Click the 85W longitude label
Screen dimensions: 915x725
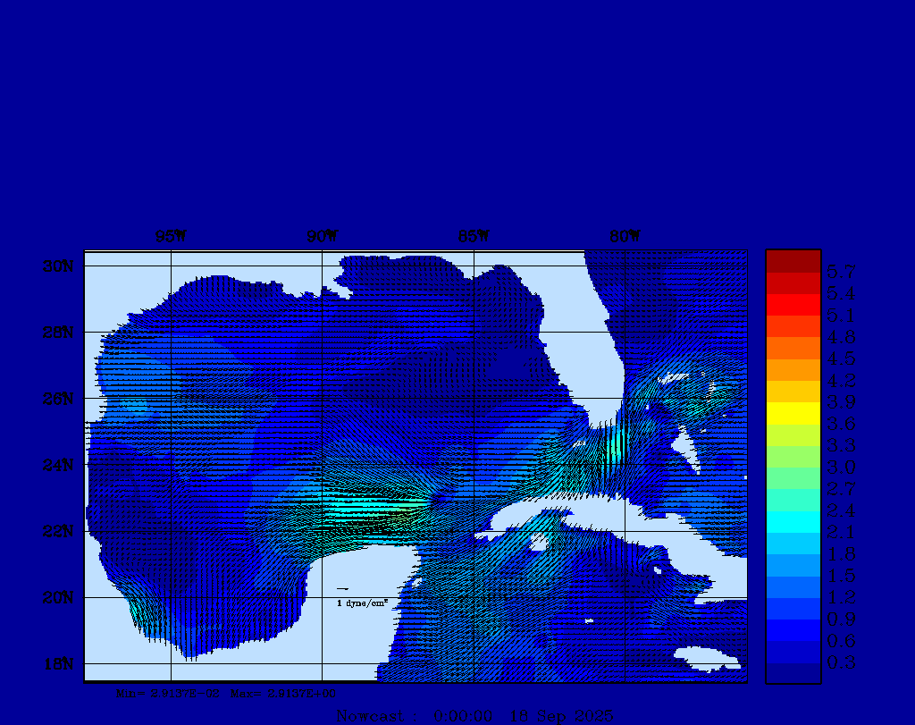coord(473,237)
